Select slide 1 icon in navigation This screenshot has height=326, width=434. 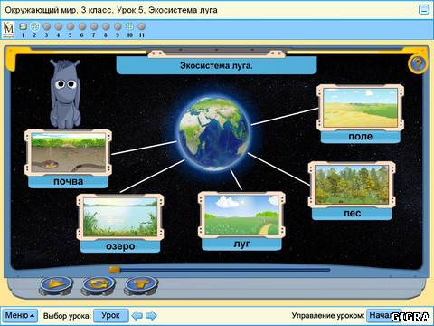click(23, 26)
